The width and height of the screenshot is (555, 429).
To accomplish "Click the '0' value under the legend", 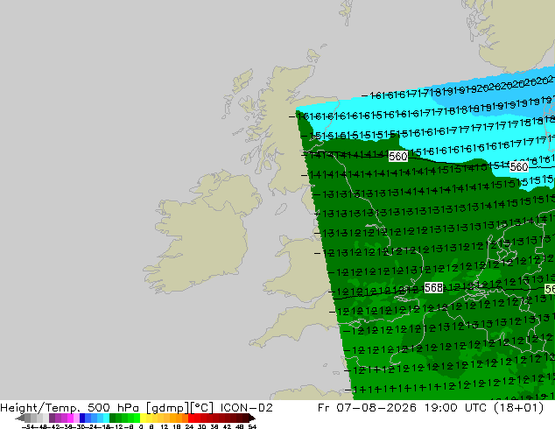I will [141, 426].
